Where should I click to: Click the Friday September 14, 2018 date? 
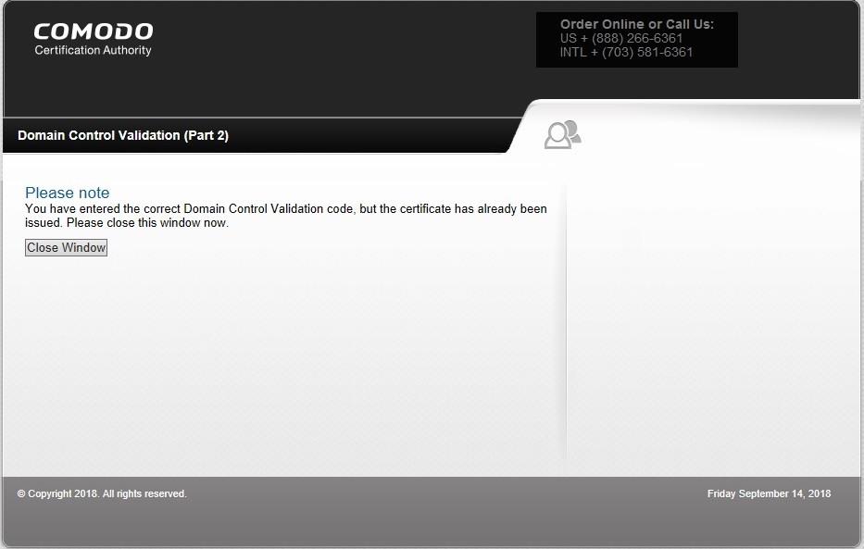click(769, 494)
